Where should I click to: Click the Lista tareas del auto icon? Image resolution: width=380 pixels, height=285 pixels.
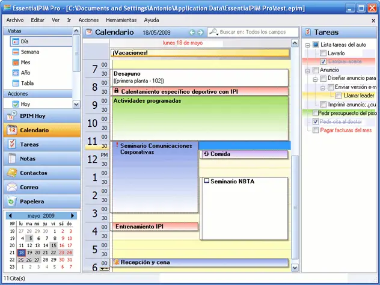point(315,44)
